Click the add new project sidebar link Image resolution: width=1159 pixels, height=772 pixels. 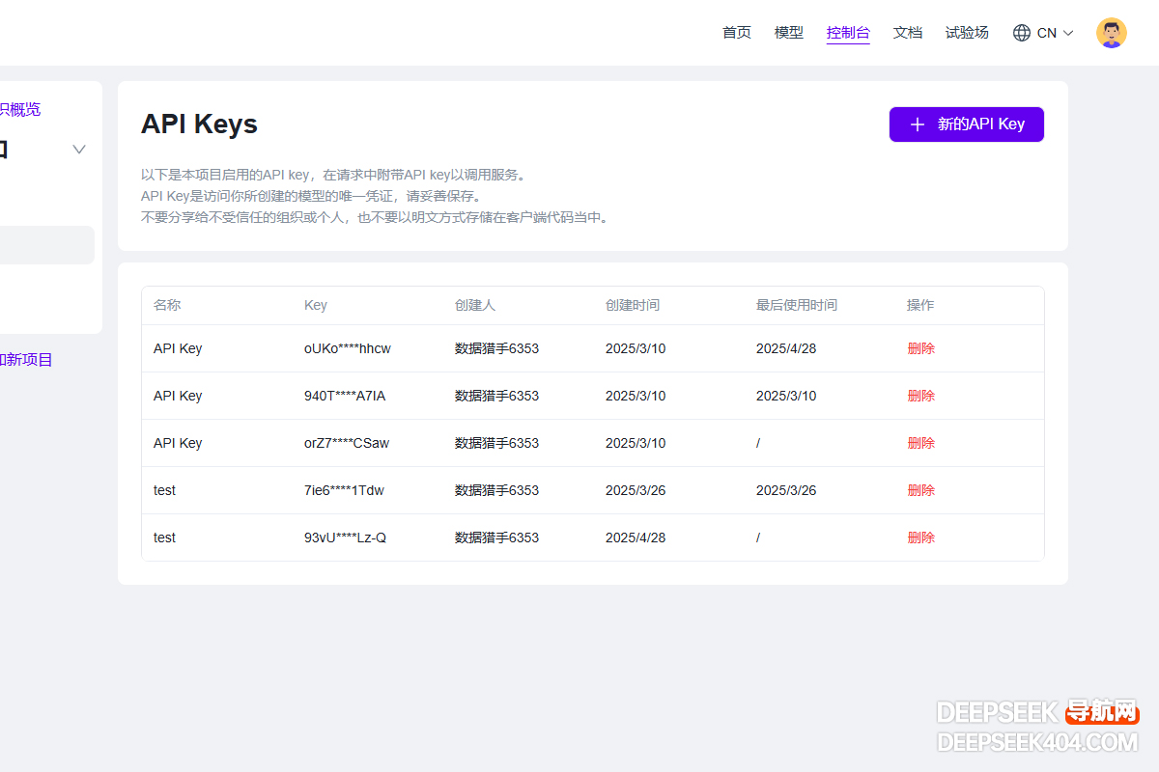pos(27,360)
